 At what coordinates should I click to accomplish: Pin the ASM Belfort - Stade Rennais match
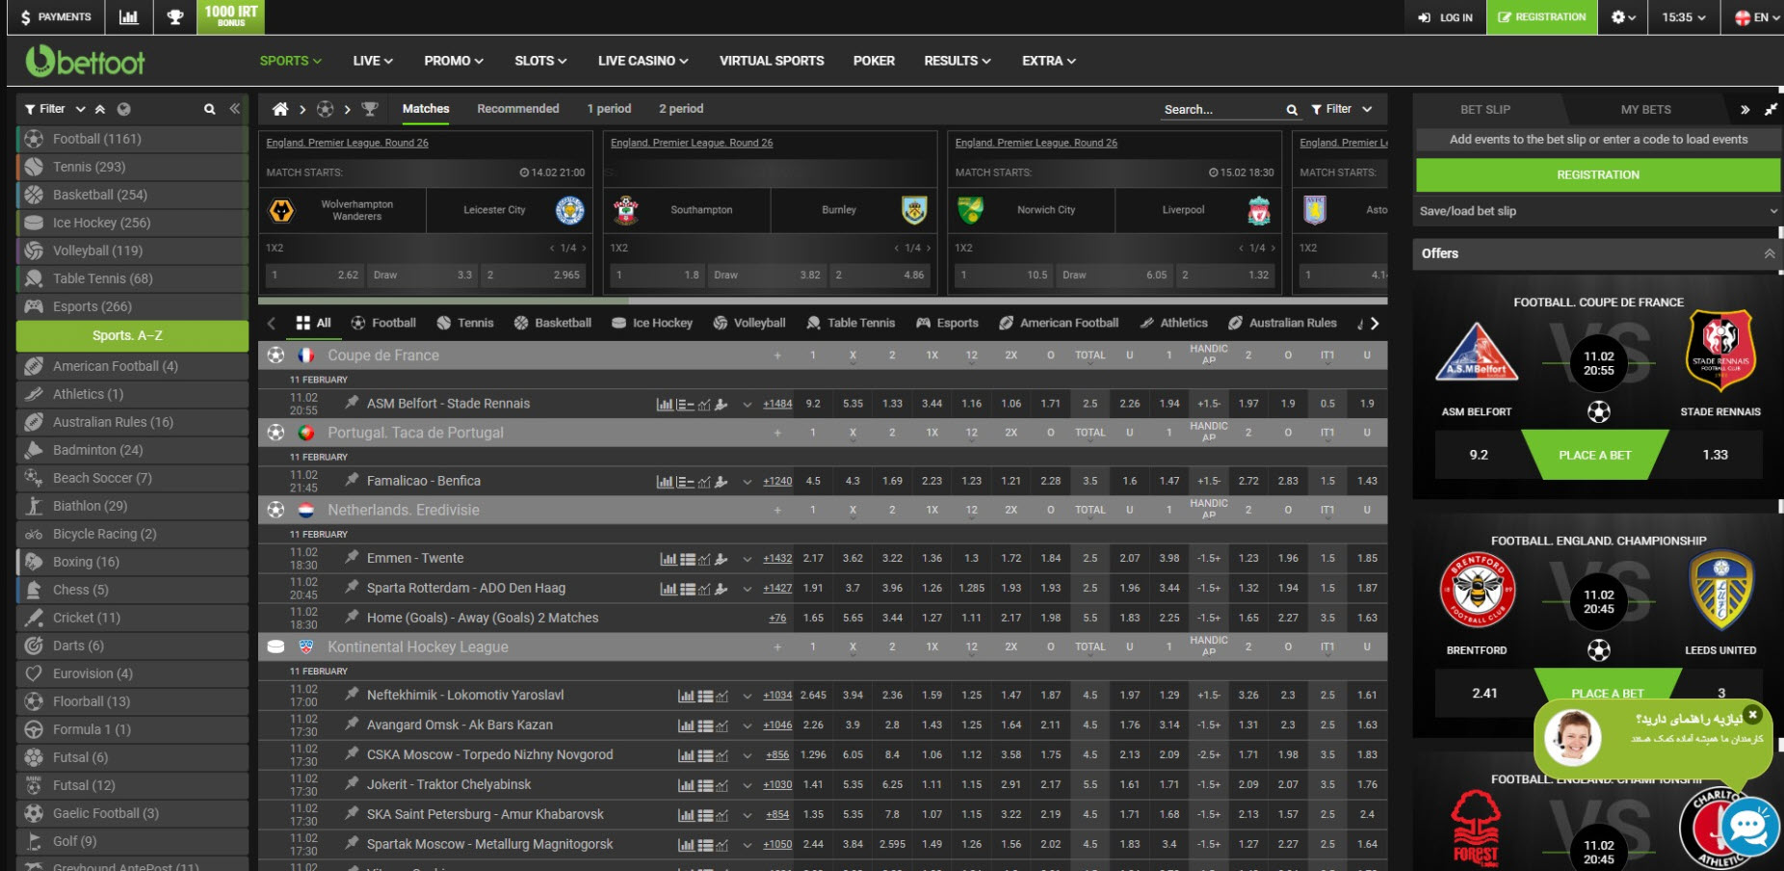tap(353, 403)
